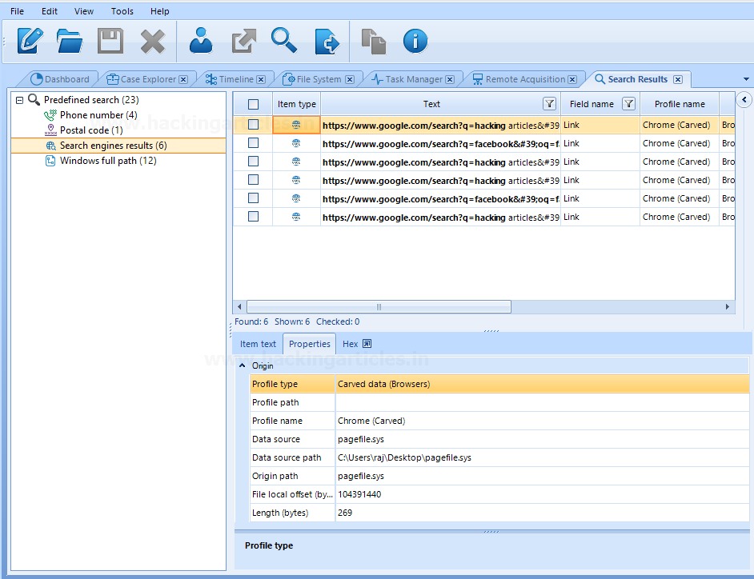Viewport: 754px width, 579px height.
Task: Collapse the Predefined search tree node
Action: coord(20,100)
